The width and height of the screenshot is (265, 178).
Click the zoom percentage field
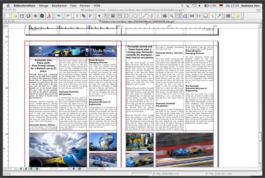click(x=9, y=169)
